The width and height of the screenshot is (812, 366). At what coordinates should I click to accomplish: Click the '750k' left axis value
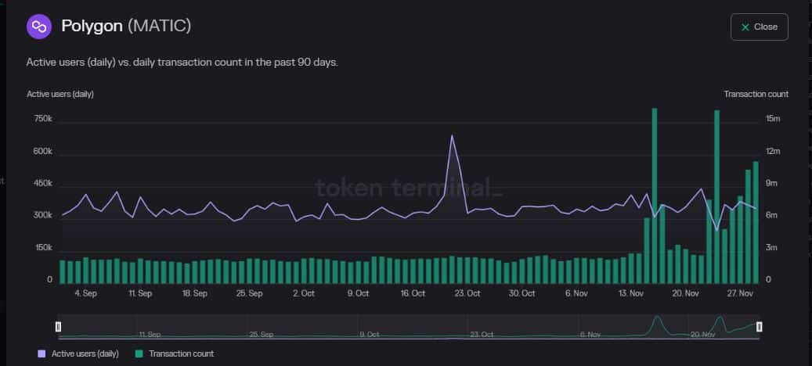tap(44, 119)
